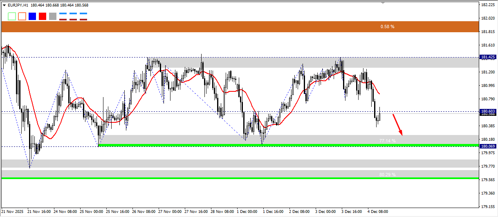Click the 21 Nov 16:00 time label
498x217 pixels.
(39, 212)
